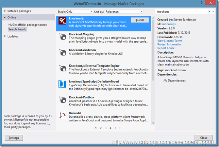Expand the Installed packages section
The height and width of the screenshot is (147, 219).
5,11
